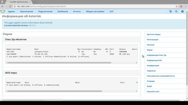Click the site info icon in address bar
Viewport: 188px width, 105px height.
(15, 6)
